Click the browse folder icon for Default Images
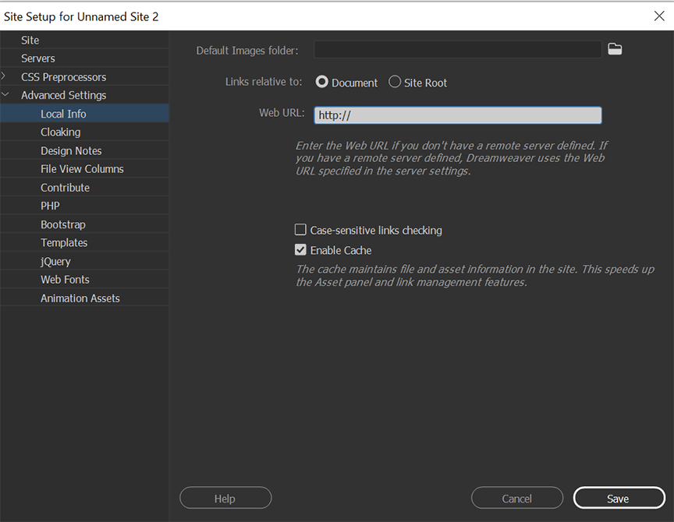 point(615,50)
